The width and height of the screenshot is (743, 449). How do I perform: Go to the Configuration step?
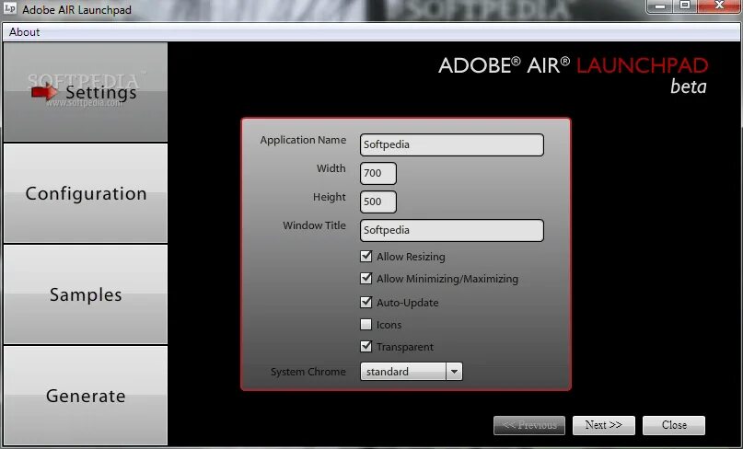coord(86,193)
